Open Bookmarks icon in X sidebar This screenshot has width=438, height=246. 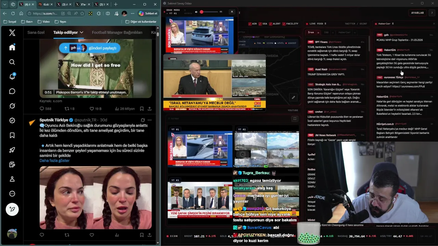(12, 135)
